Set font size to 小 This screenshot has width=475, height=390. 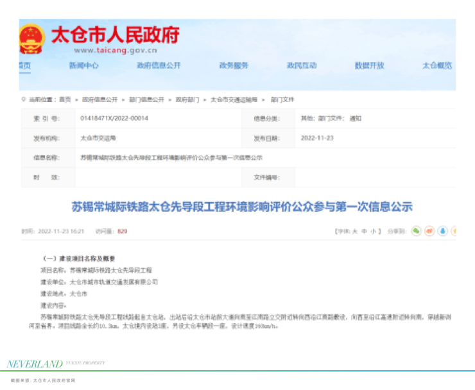(x=374, y=232)
